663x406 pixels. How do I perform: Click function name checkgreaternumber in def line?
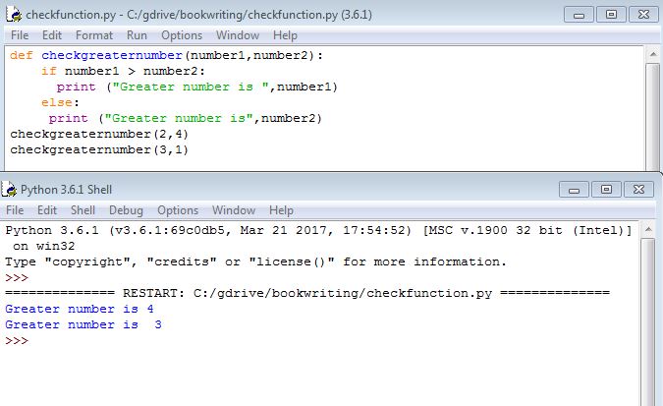112,55
